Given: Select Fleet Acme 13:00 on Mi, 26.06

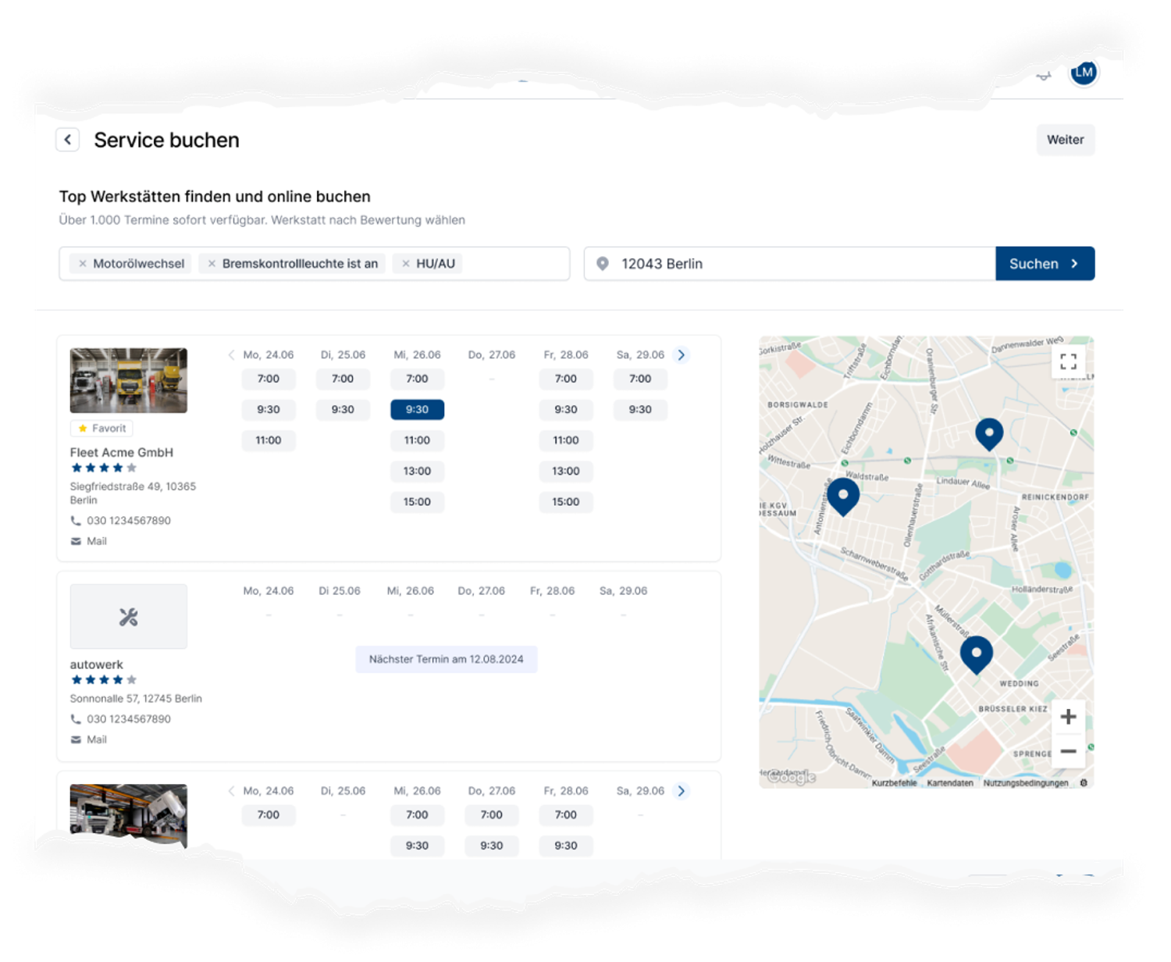Looking at the screenshot, I should point(417,471).
